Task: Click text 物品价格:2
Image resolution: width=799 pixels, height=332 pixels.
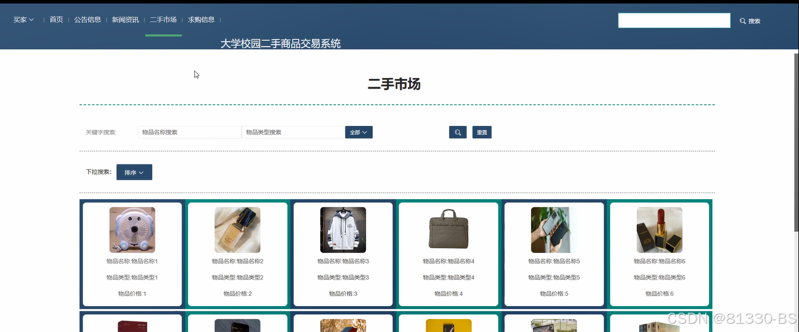Action: pos(238,294)
